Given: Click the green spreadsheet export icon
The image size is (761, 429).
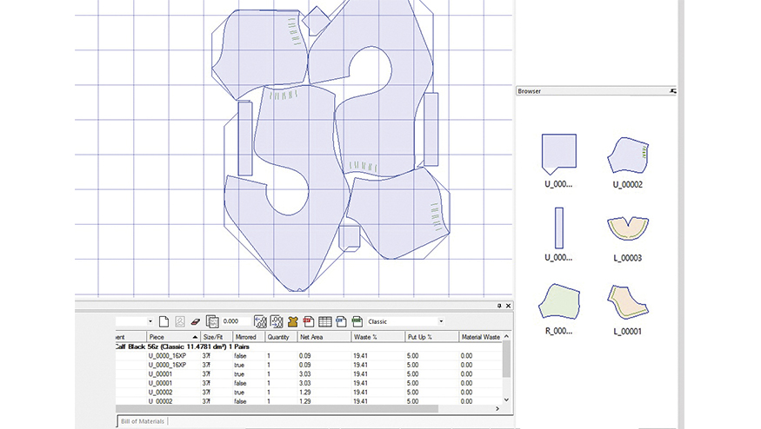Looking at the screenshot, I should tap(357, 321).
